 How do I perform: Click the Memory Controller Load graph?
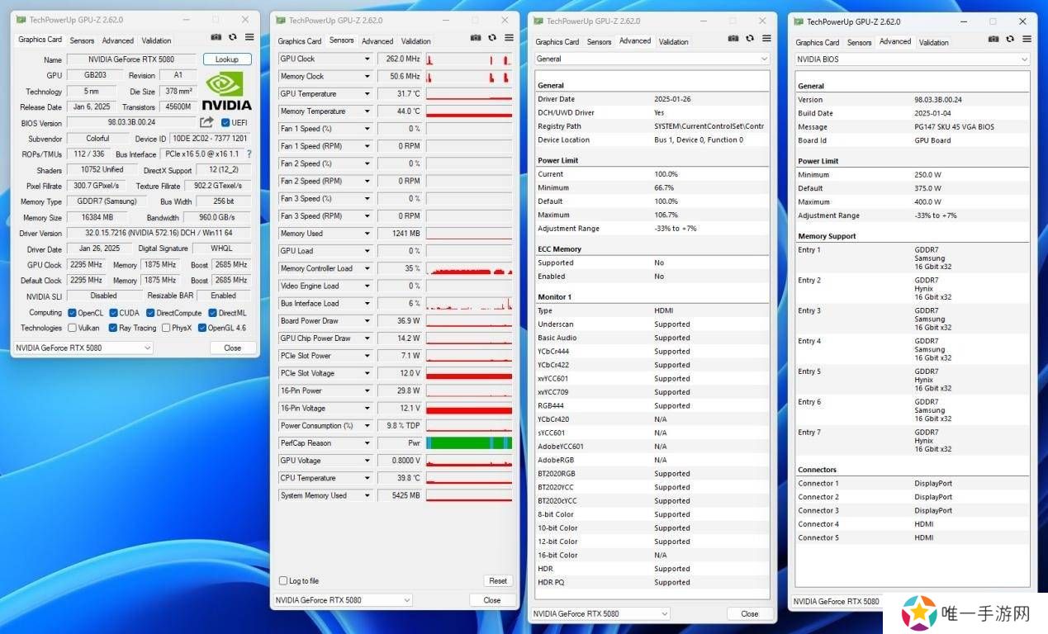tap(469, 269)
